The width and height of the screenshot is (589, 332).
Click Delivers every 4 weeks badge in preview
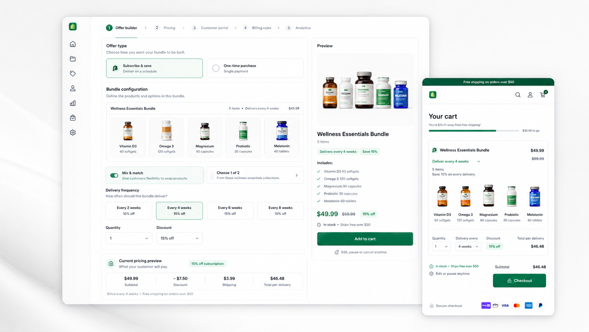point(338,152)
